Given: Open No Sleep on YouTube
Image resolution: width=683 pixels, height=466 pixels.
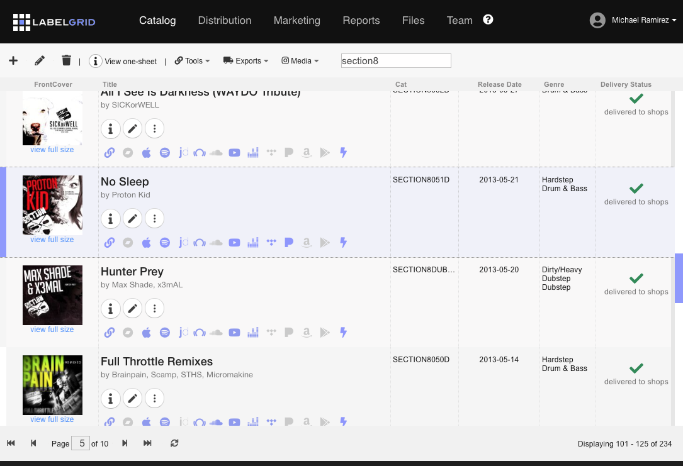Looking at the screenshot, I should point(234,242).
